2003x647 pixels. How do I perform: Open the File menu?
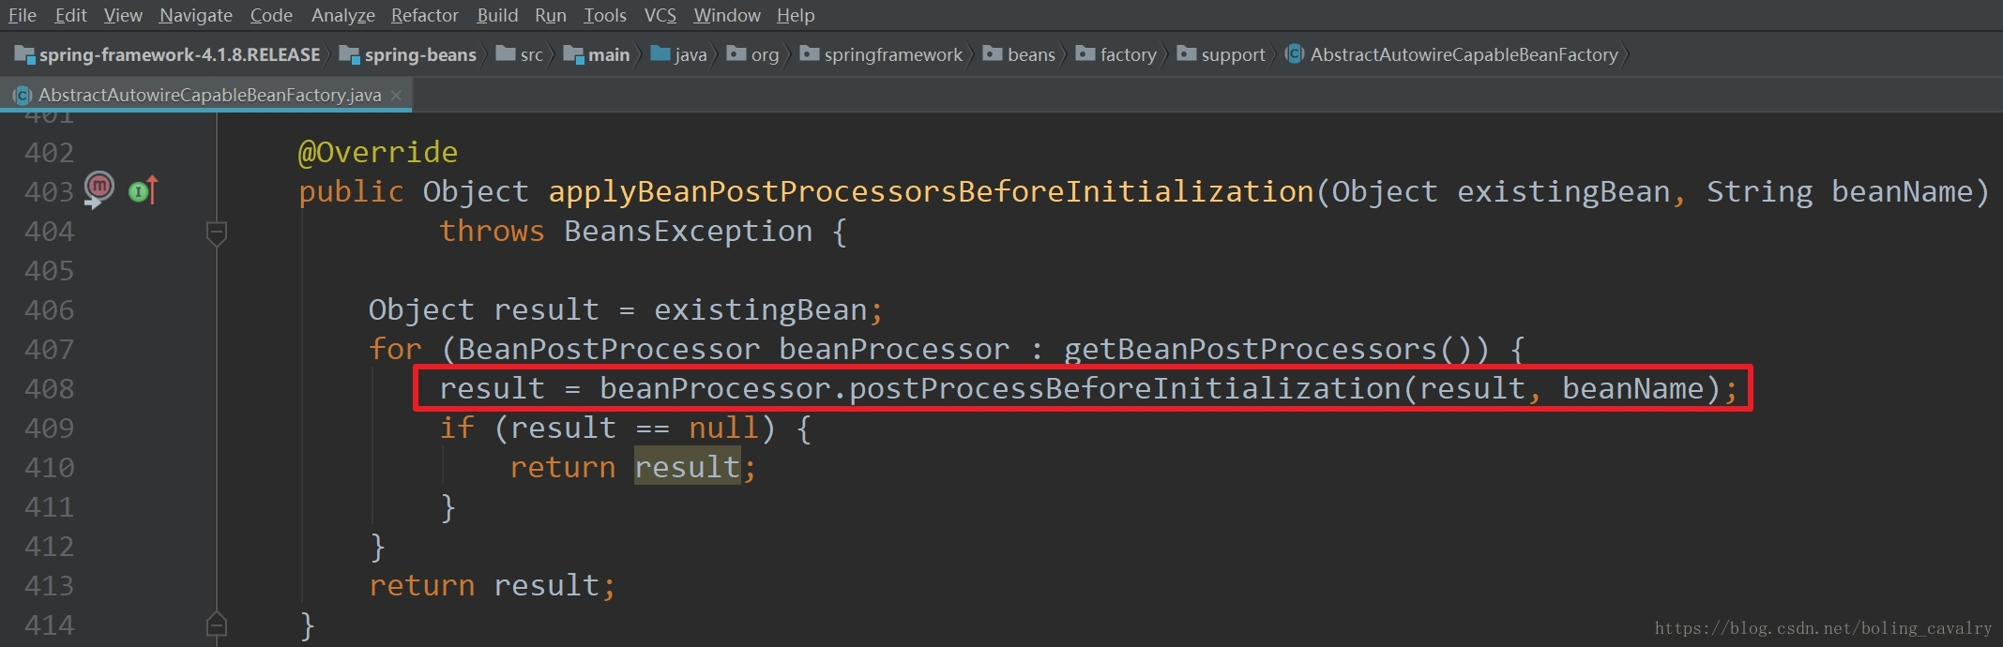[23, 15]
